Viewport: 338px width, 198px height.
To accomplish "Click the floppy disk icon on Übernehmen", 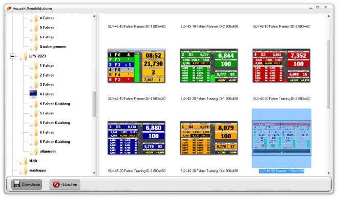I will (16, 184).
